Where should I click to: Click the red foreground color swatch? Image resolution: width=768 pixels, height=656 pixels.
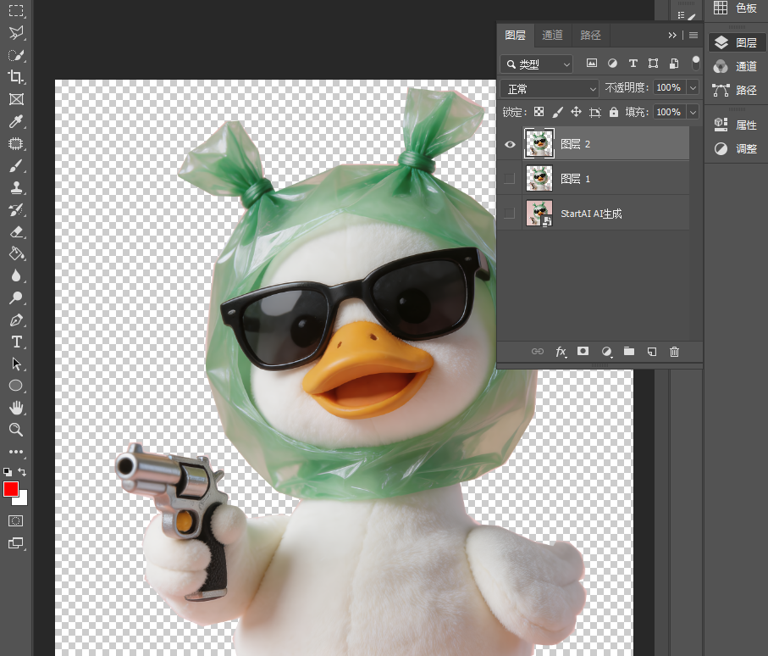[x=10, y=488]
